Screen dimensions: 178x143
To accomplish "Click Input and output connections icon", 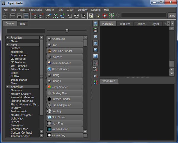I will 77,16.
